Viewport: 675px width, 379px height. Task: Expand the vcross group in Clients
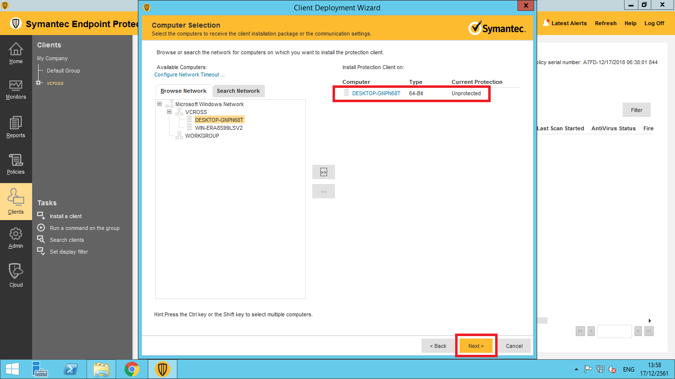39,83
